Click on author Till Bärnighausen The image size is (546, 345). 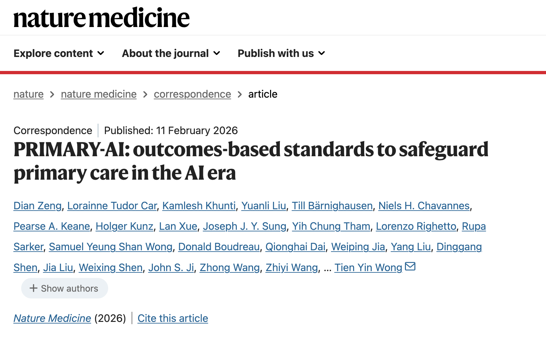tap(332, 206)
